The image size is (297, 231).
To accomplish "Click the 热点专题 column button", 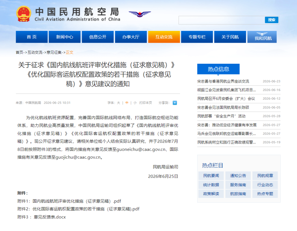I will click(x=265, y=194).
